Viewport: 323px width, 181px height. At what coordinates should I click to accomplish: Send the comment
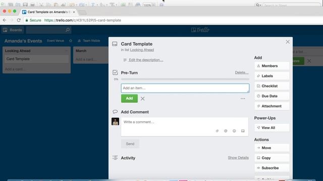(130, 144)
